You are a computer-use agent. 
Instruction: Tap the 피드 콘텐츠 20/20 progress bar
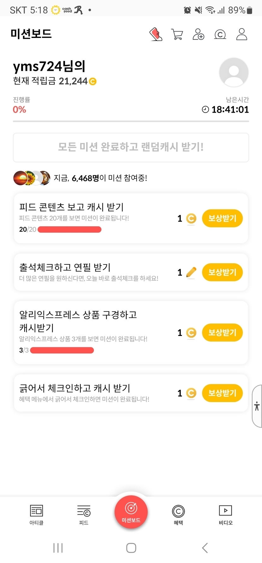tap(69, 229)
